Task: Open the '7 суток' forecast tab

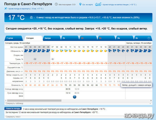Action: [x=13, y=38]
